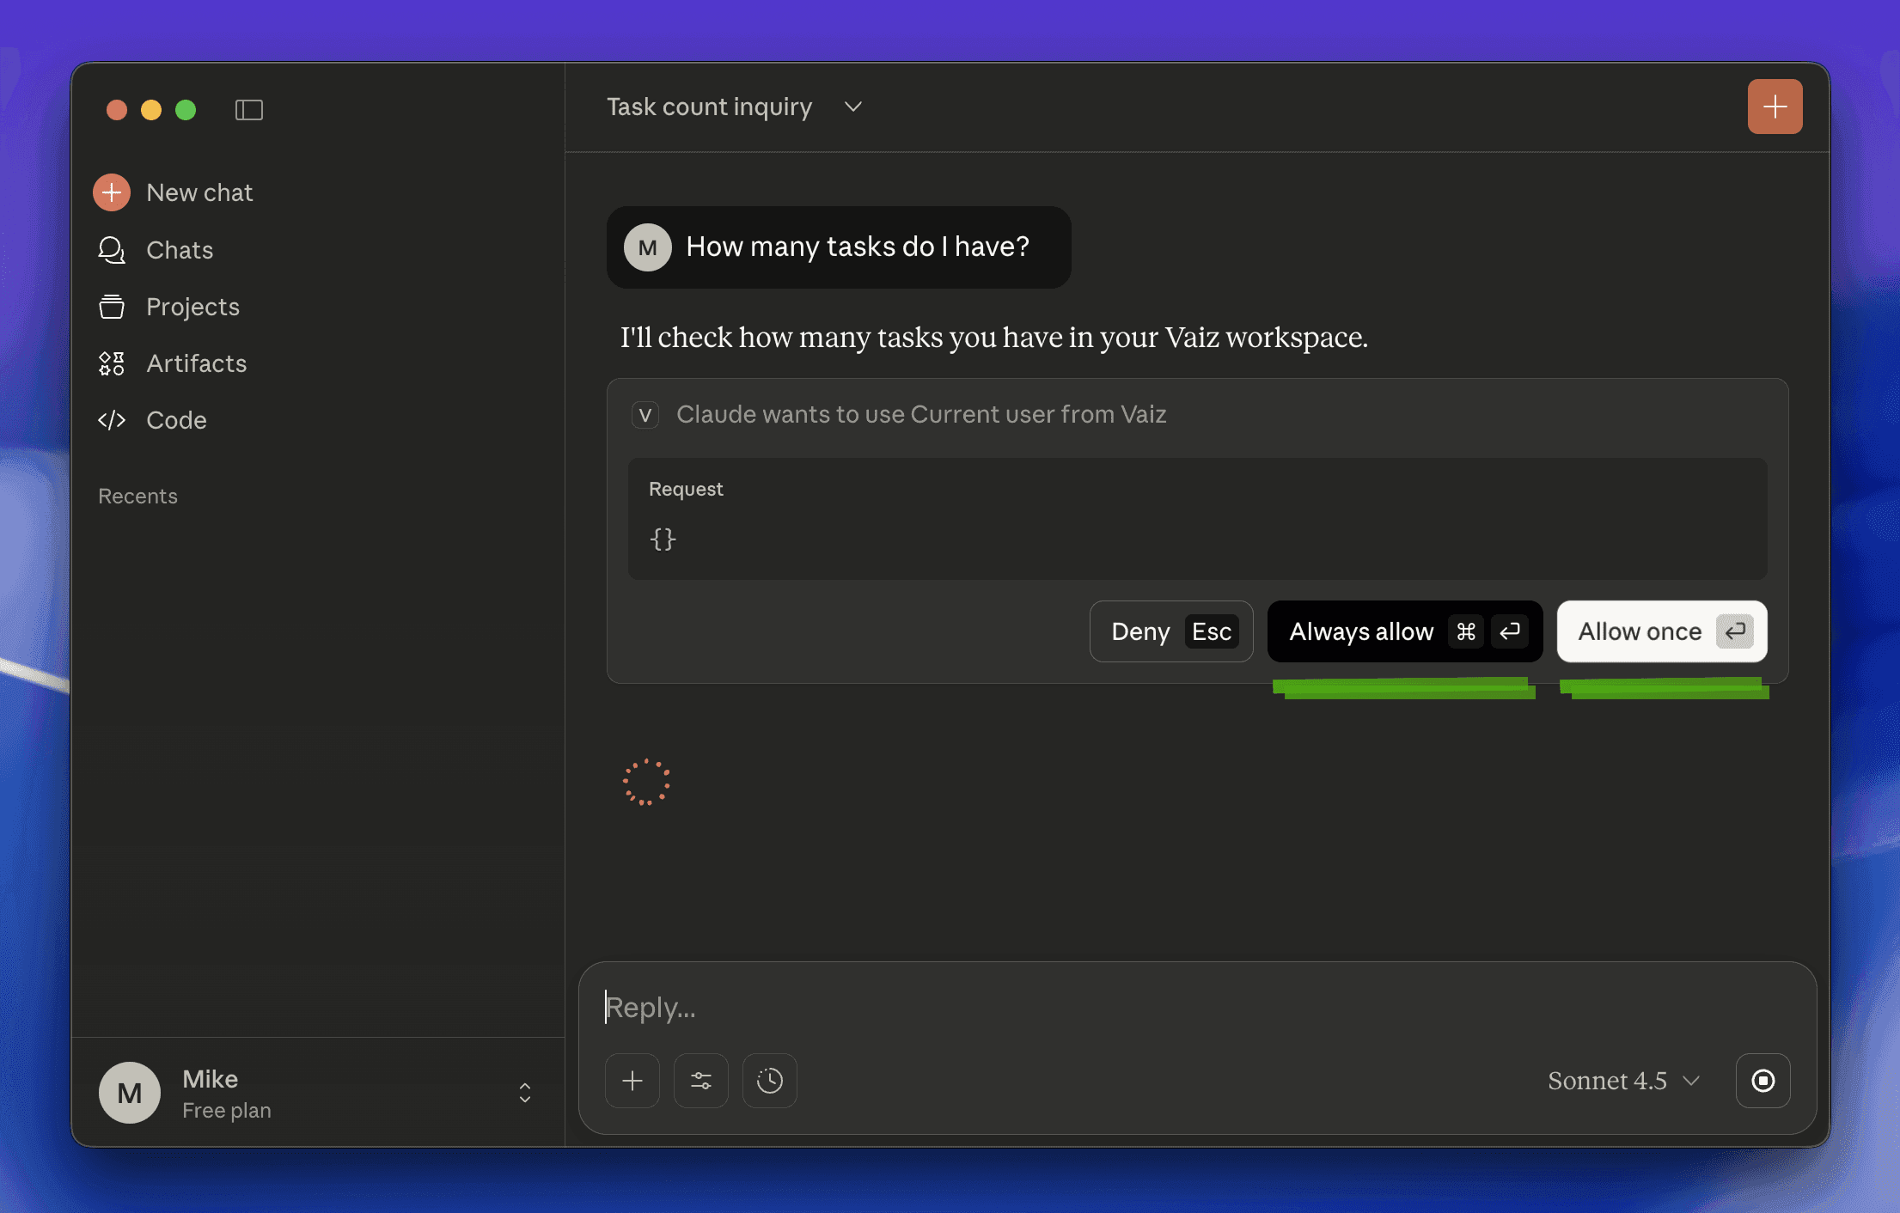Stop the response with stop button
Image resolution: width=1900 pixels, height=1213 pixels.
(x=1763, y=1081)
